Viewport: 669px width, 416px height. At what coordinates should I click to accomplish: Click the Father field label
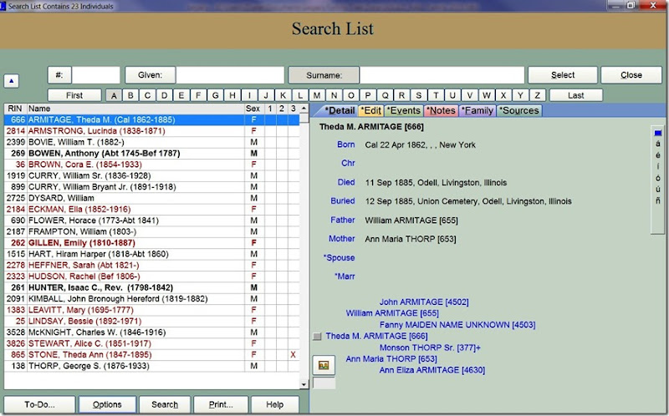[342, 220]
